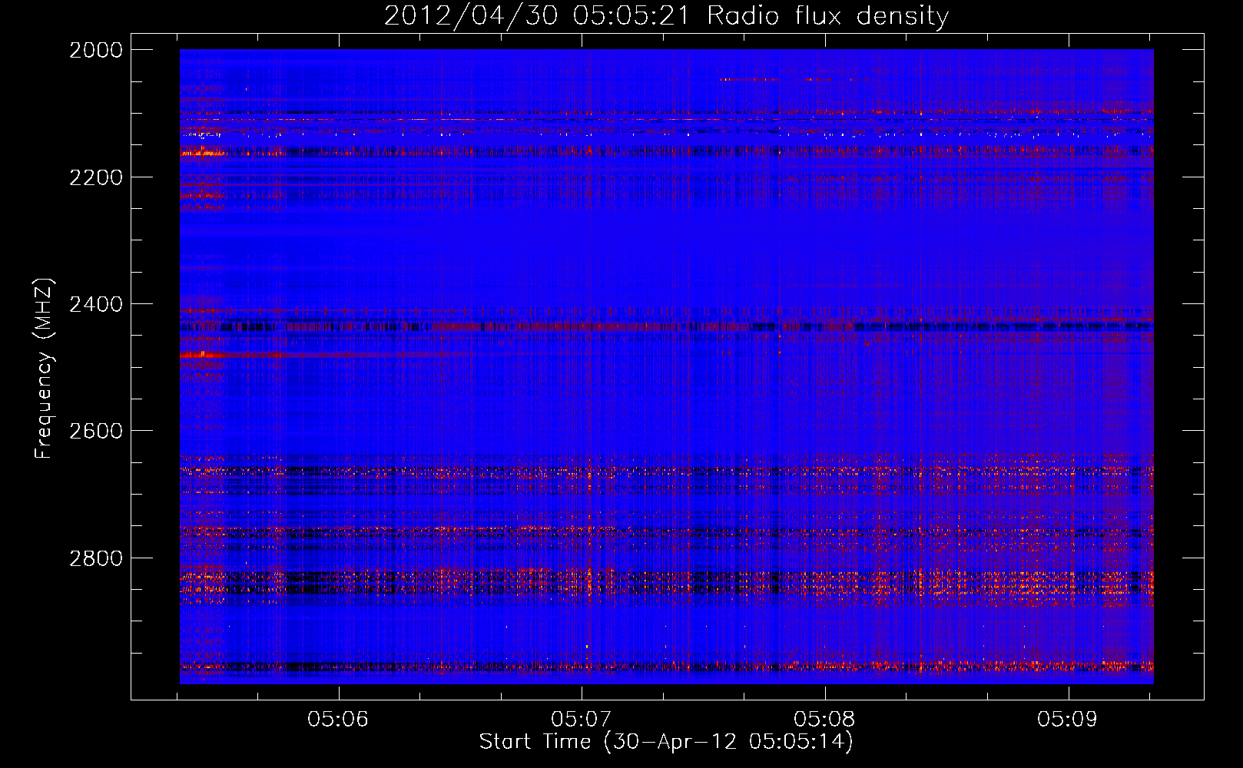Click the plot title "Radio flux density"

coord(828,16)
